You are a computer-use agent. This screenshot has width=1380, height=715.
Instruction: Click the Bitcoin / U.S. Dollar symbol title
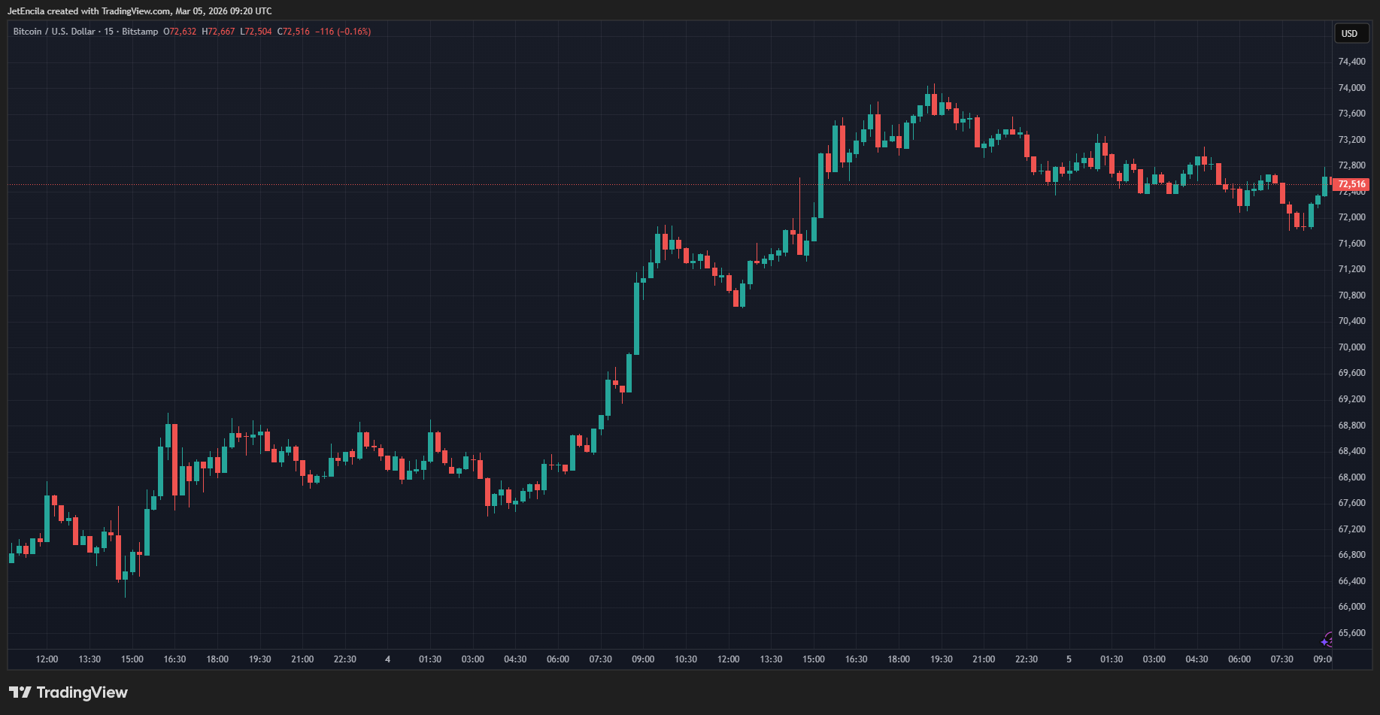coord(54,32)
